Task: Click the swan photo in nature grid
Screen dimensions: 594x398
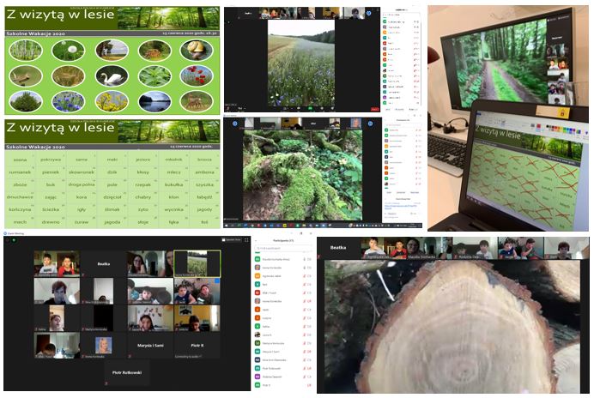Action: tap(110, 76)
